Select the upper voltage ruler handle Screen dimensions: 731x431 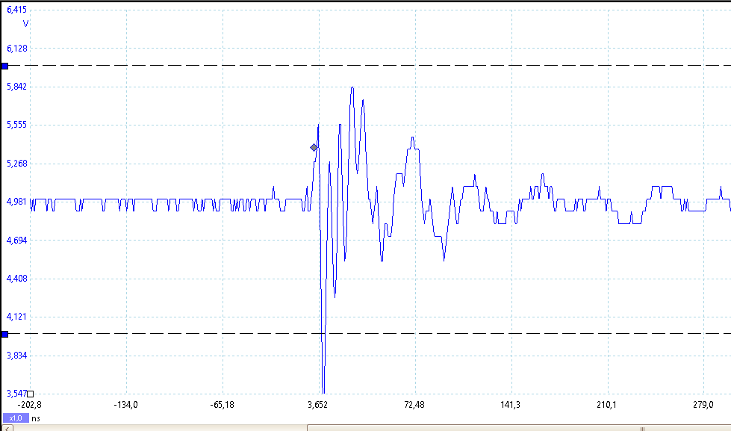[4, 66]
